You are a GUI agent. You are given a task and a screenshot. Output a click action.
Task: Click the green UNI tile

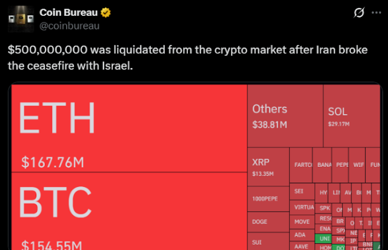pyautogui.click(x=323, y=238)
